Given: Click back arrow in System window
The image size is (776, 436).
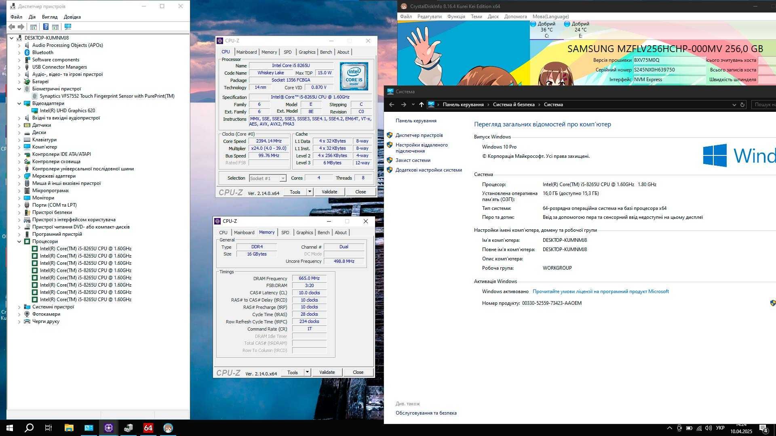Looking at the screenshot, I should (391, 105).
